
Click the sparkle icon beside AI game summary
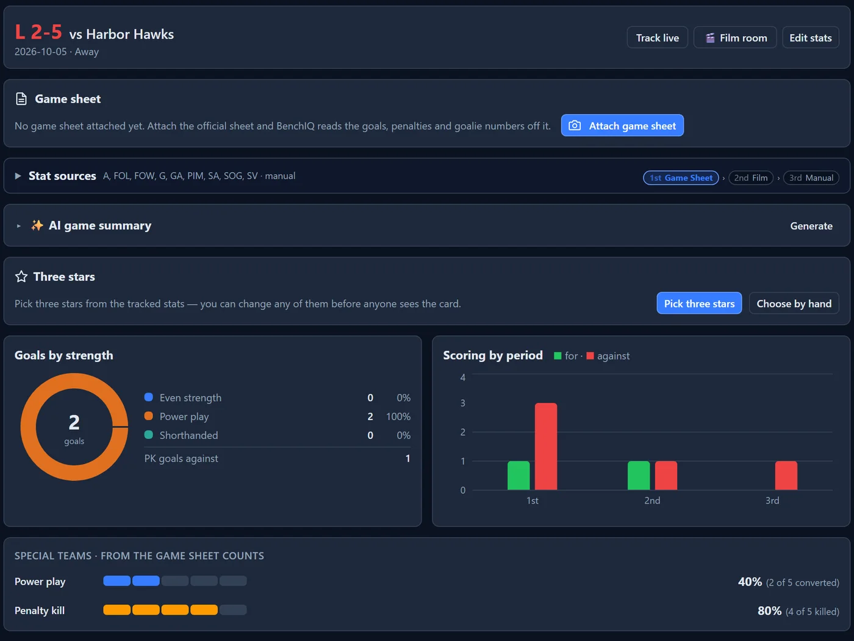37,225
